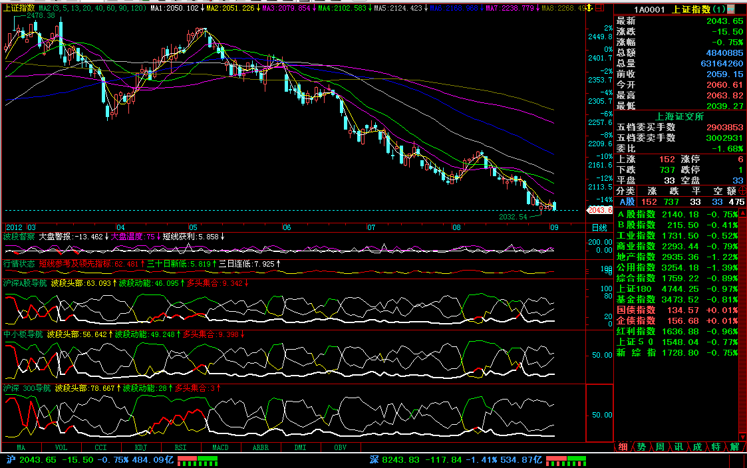This screenshot has width=747, height=468.
Task: Click the 2032.54 low price label
Action: click(513, 217)
